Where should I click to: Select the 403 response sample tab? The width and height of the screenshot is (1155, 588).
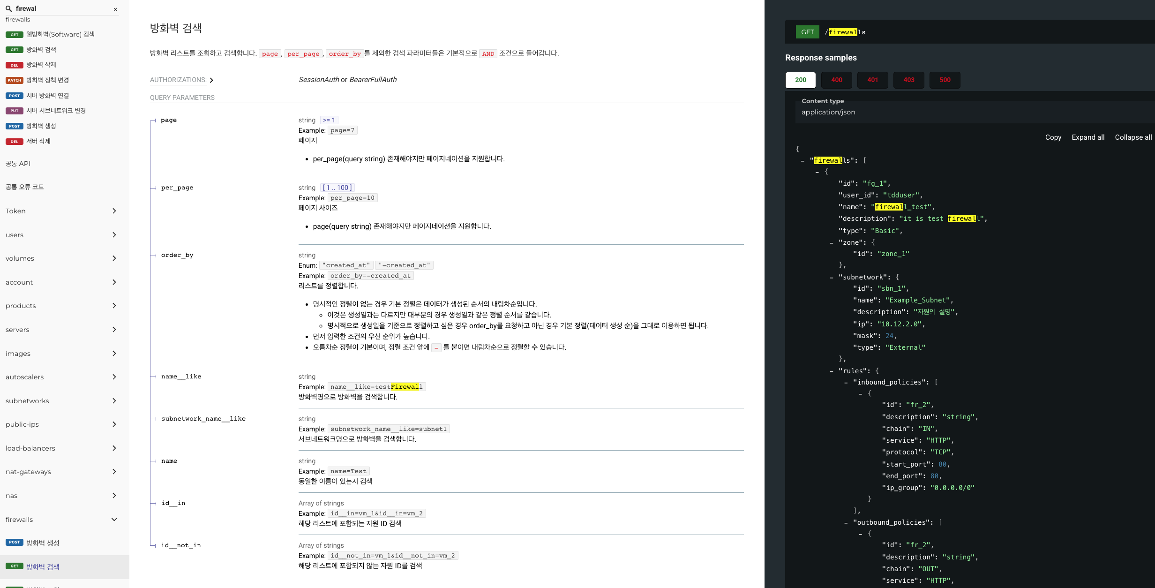pyautogui.click(x=908, y=80)
